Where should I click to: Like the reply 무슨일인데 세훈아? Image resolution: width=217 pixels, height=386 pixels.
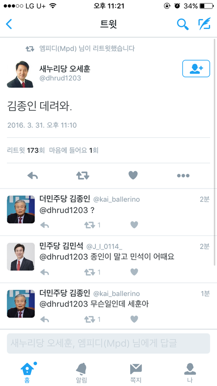(x=134, y=319)
